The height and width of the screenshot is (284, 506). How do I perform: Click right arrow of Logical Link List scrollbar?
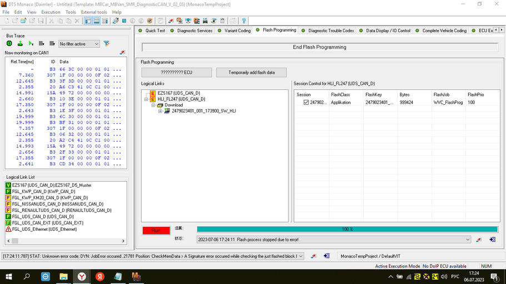tap(123, 241)
